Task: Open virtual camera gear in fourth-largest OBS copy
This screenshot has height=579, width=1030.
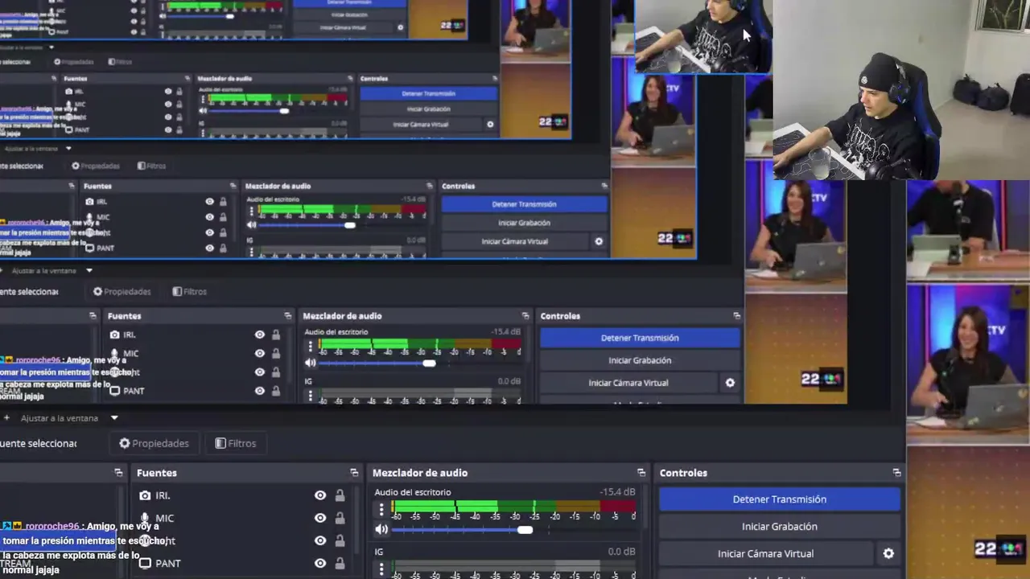Action: (490, 125)
